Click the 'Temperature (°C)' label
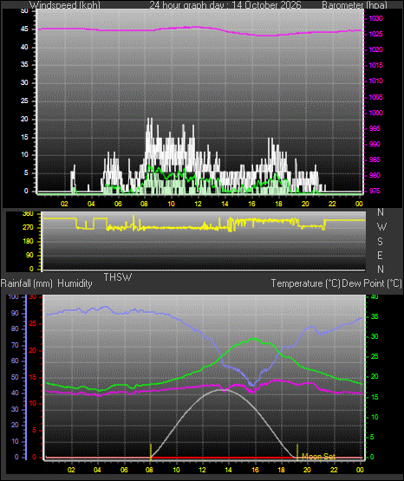 coord(305,283)
